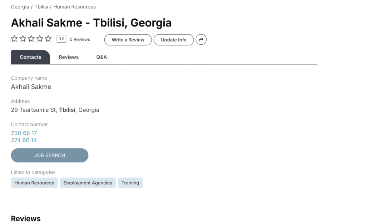366x223 pixels.
Task: Rate with the fifth star
Action: pos(48,39)
